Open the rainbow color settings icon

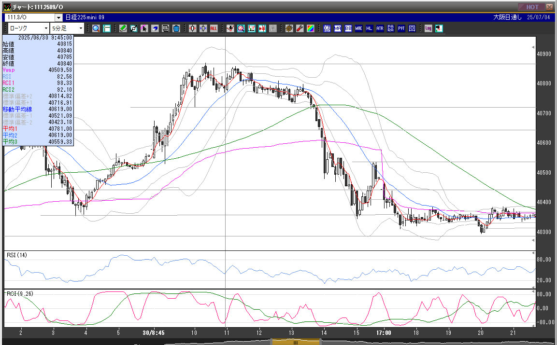click(310, 28)
